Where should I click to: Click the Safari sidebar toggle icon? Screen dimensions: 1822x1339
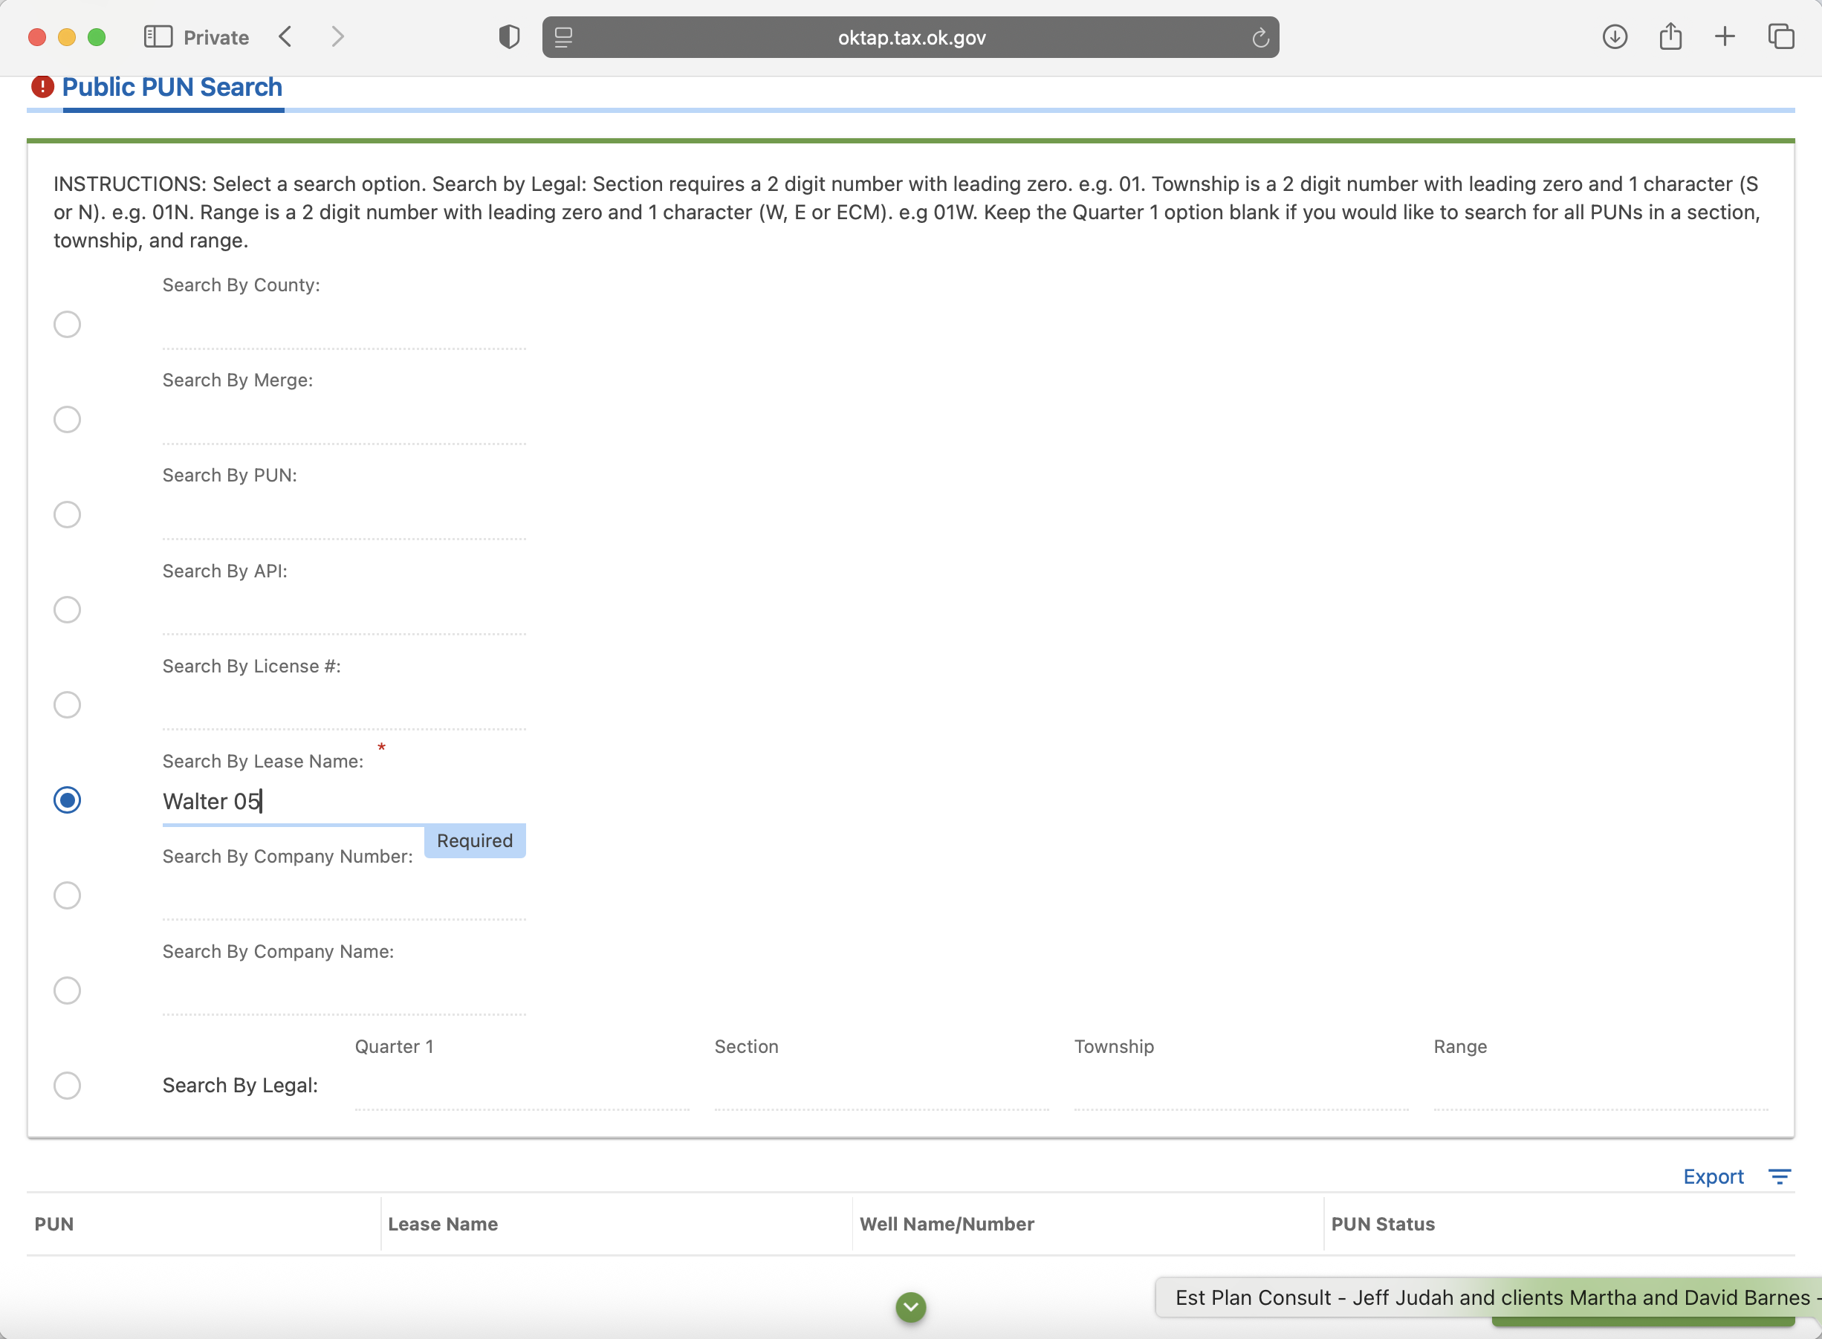158,36
